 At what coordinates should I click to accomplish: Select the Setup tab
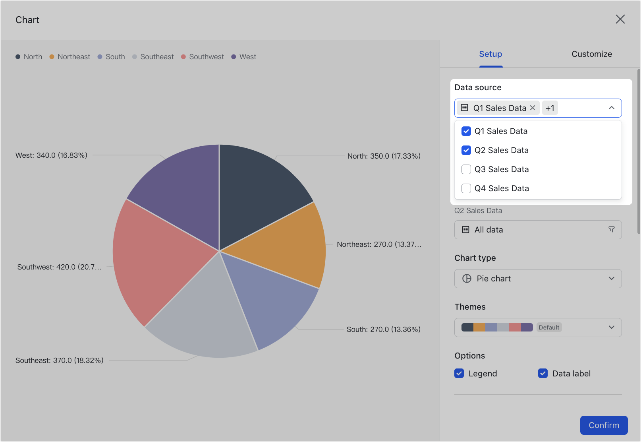pyautogui.click(x=490, y=54)
